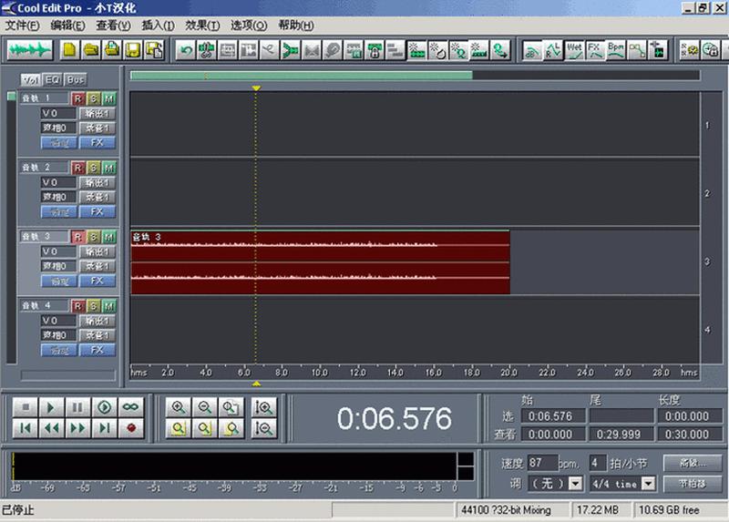Open the 查看(V) menu
This screenshot has width=729, height=522.
tap(113, 26)
